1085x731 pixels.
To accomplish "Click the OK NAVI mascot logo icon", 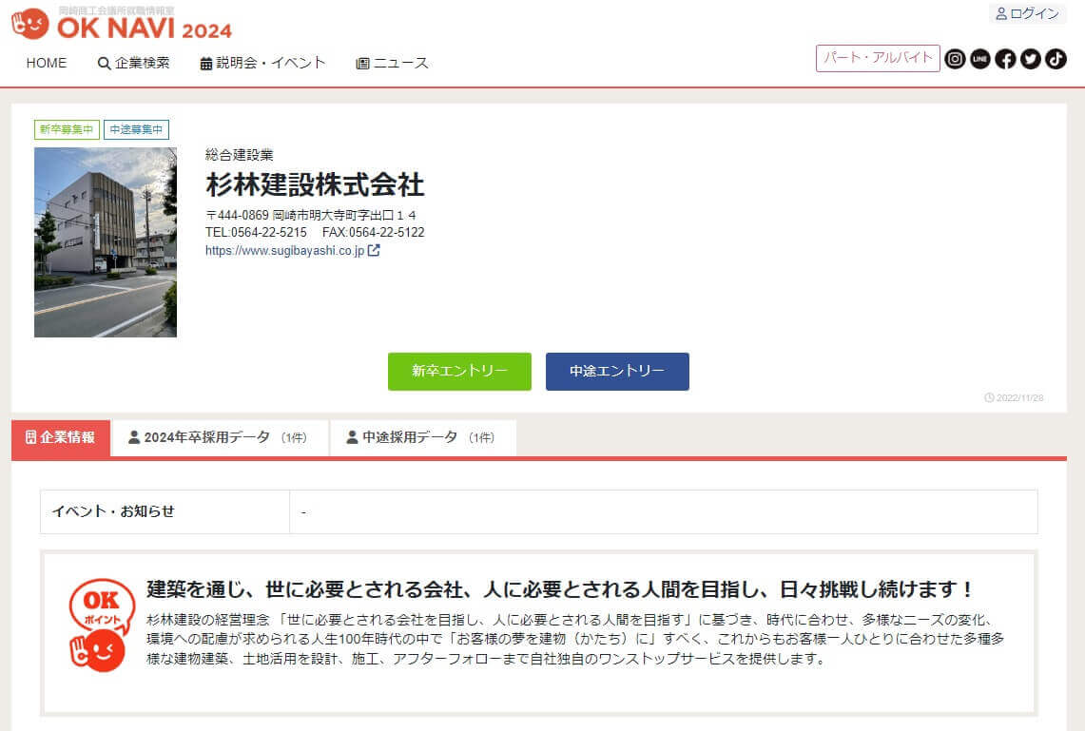I will (30, 24).
